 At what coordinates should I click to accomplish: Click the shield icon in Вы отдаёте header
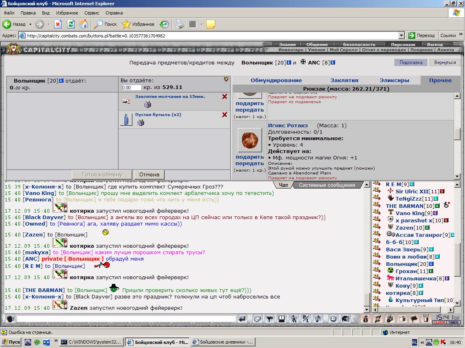[x=226, y=79]
